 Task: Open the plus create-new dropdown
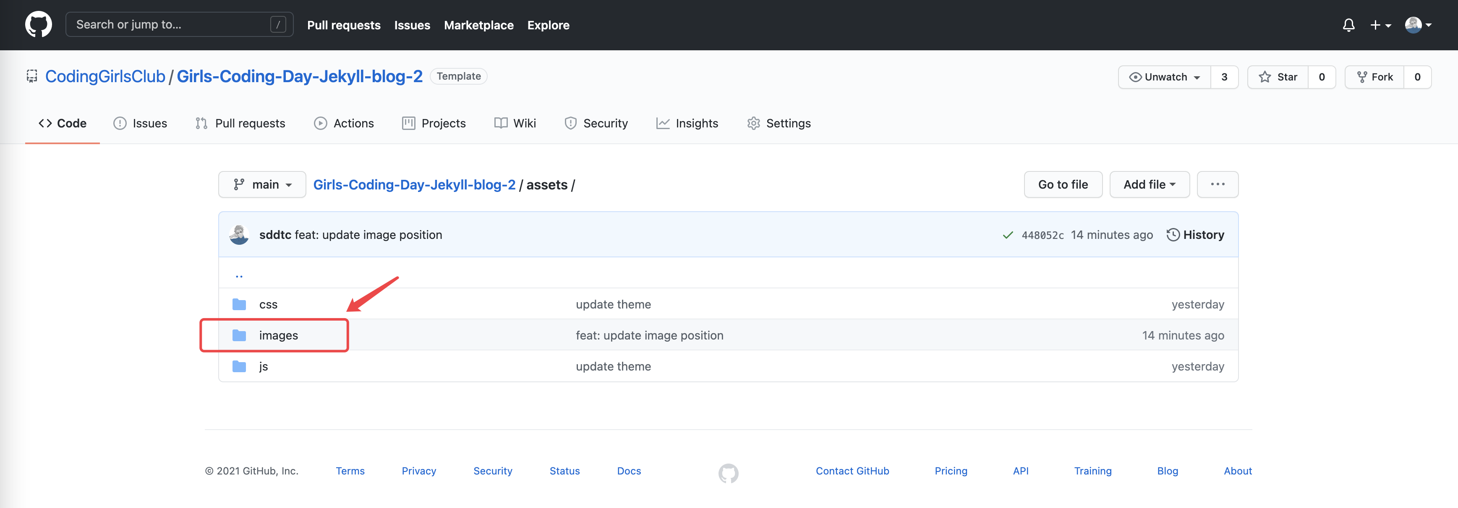pos(1380,25)
